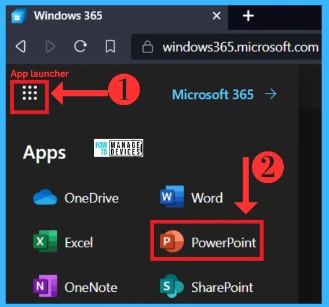This screenshot has height=307, width=329.
Task: Launch Word via its blue W icon
Action: pyautogui.click(x=172, y=197)
